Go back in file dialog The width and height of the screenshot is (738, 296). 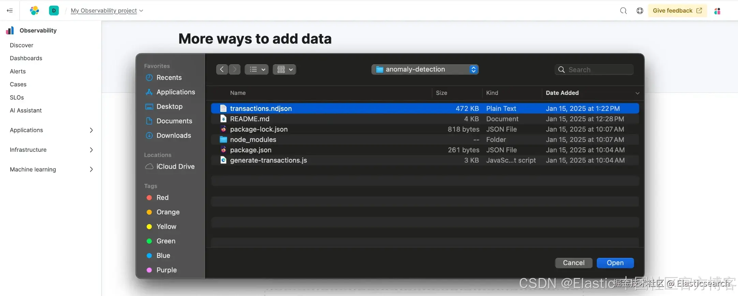coord(222,69)
